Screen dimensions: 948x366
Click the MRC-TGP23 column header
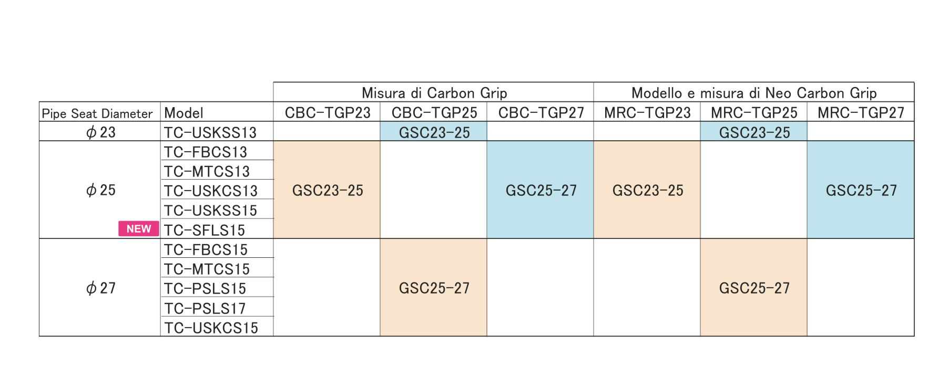coord(647,112)
